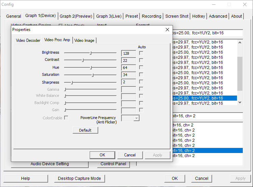Click the Help button in Config

pyautogui.click(x=26, y=178)
